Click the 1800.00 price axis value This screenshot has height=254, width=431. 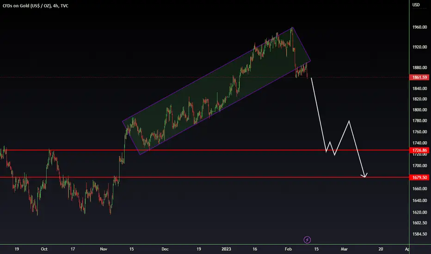tap(419, 109)
